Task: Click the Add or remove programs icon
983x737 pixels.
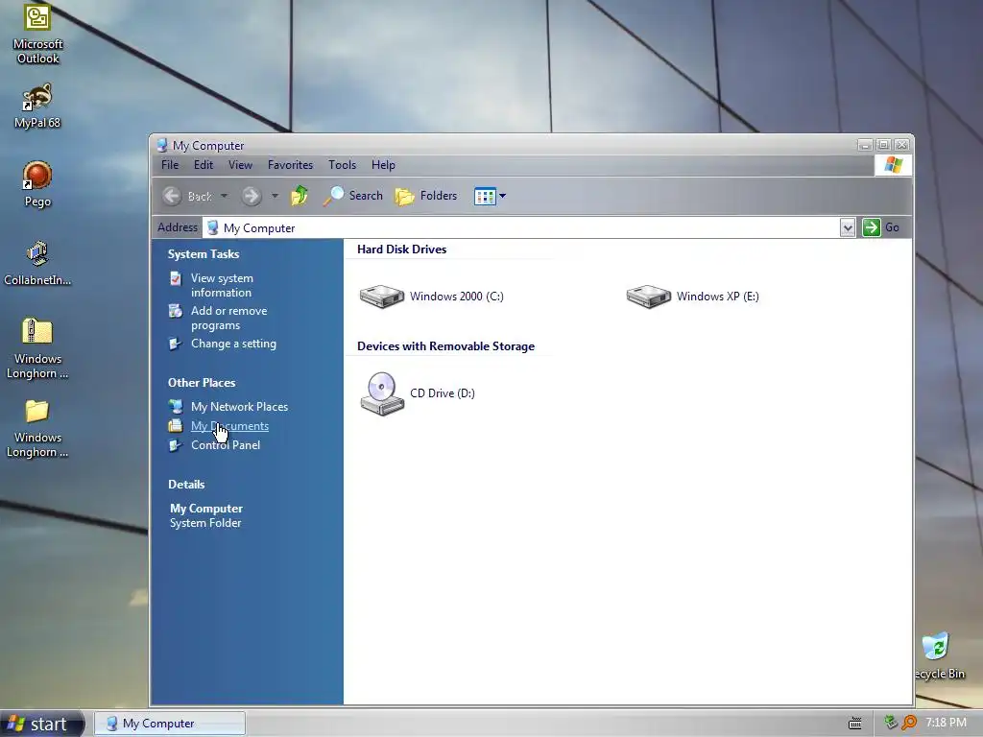Action: coord(176,311)
